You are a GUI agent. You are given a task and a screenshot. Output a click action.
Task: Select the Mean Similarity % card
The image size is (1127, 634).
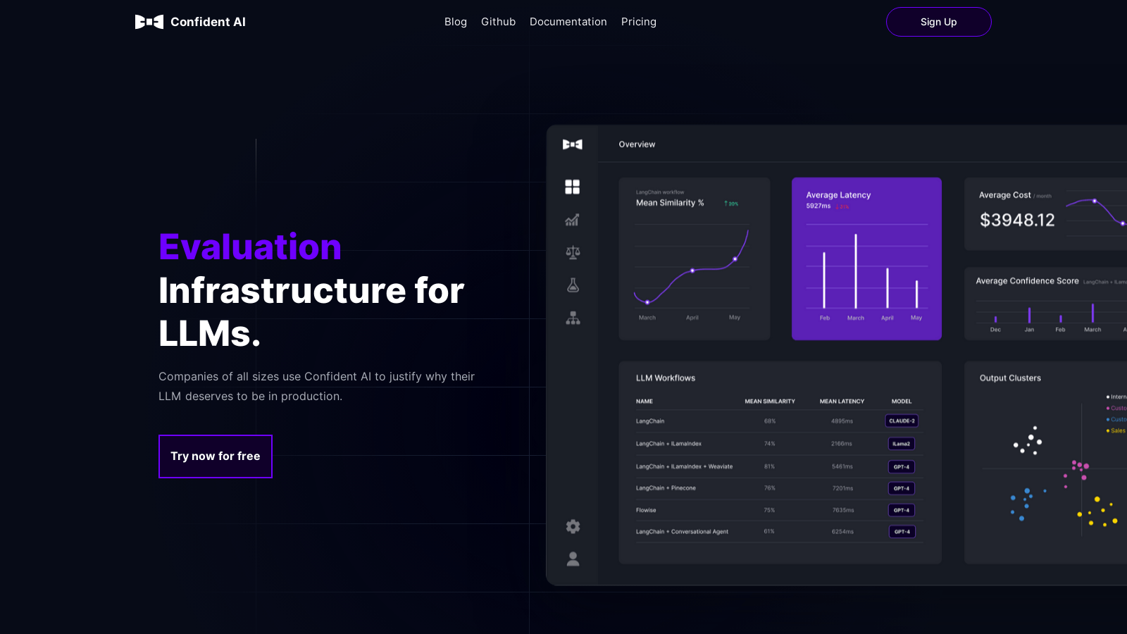pyautogui.click(x=695, y=259)
